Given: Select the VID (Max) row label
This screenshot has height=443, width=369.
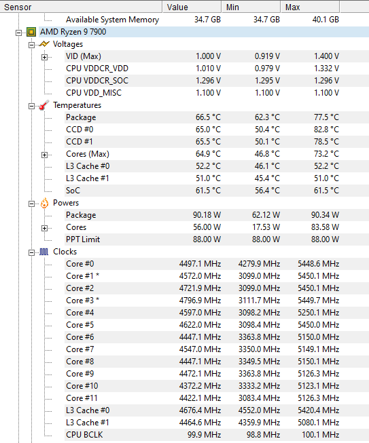Looking at the screenshot, I should click(84, 56).
